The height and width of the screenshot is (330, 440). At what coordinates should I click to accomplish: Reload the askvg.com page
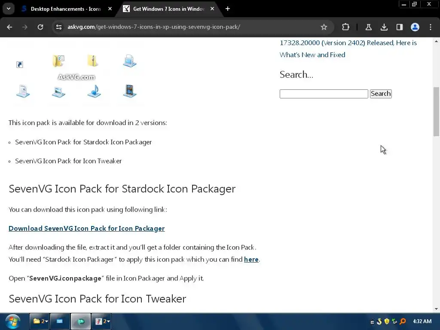tap(40, 27)
